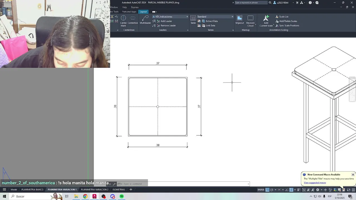Open Chrome from taskbar
This screenshot has height=200, width=356.
(85, 196)
